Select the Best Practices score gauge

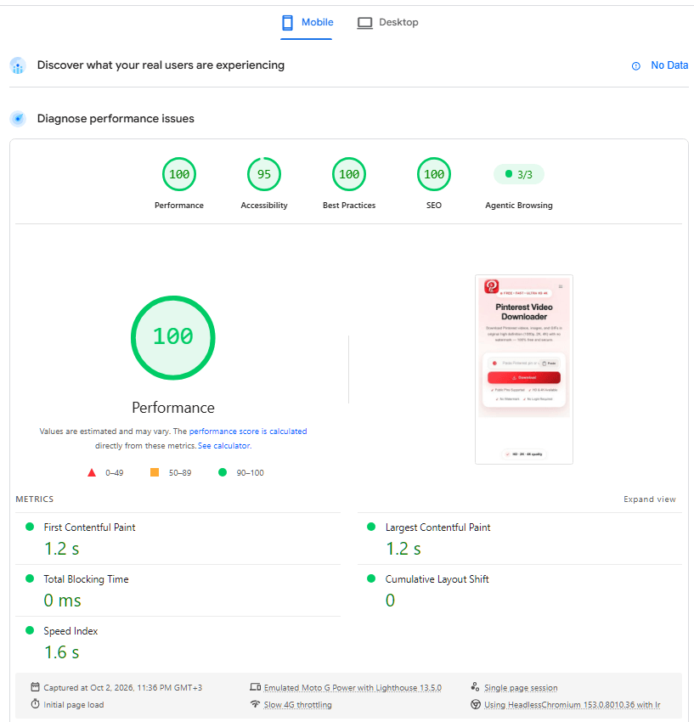(349, 174)
